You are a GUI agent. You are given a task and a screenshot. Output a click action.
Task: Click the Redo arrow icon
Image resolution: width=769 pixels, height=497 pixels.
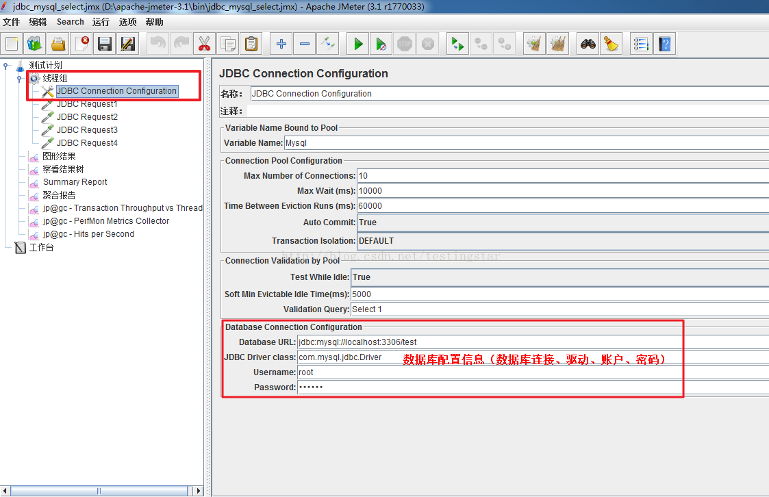coord(181,44)
